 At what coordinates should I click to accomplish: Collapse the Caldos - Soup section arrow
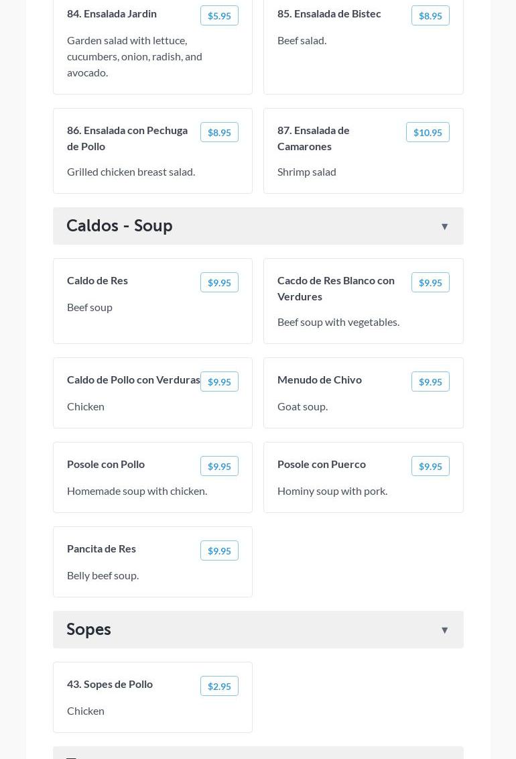pyautogui.click(x=444, y=227)
